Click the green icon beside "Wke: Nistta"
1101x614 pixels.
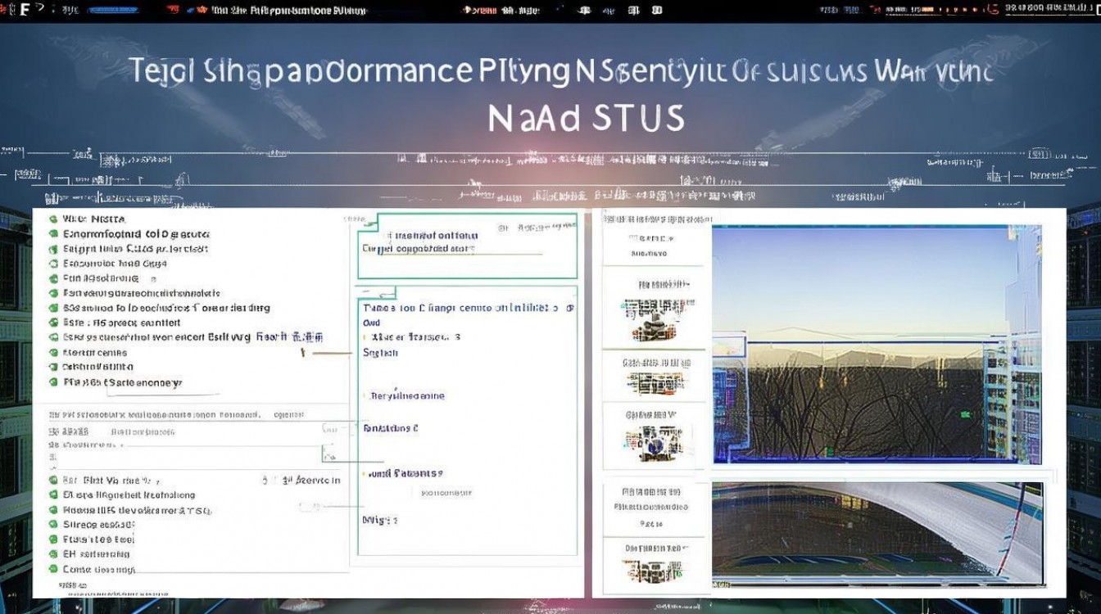click(53, 219)
